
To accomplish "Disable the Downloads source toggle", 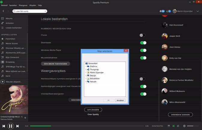I will click(143, 43).
